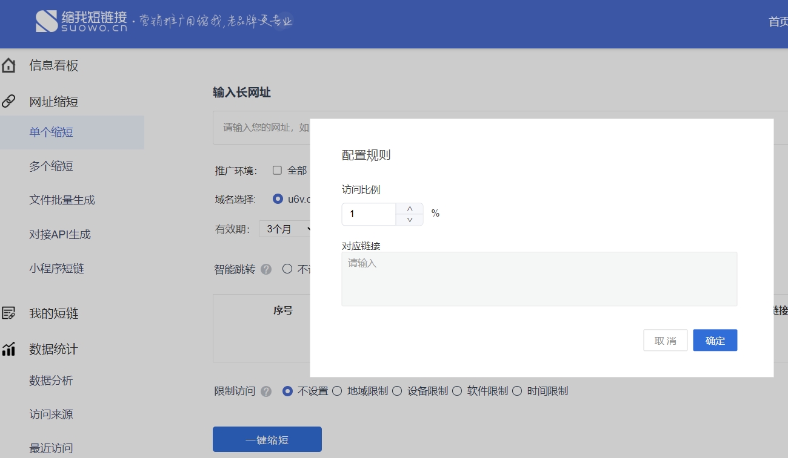Screen dimensions: 788x458
Task: Click the home icon beside 信息看板
Action: (8, 66)
